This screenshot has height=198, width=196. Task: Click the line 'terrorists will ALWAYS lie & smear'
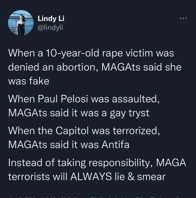pyautogui.click(x=86, y=176)
